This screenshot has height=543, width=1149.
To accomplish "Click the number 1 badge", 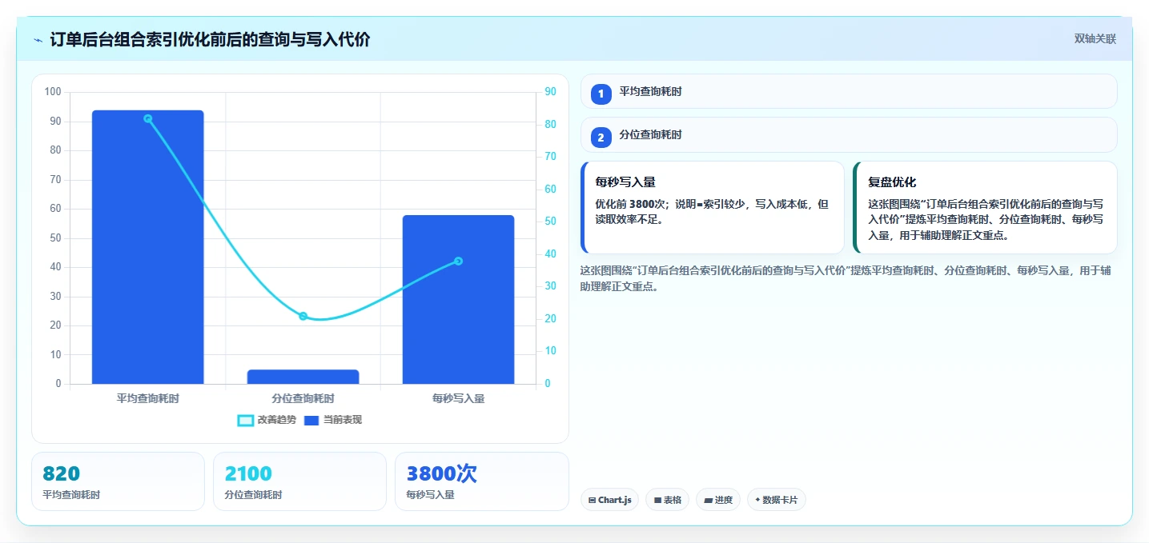I will [601, 94].
